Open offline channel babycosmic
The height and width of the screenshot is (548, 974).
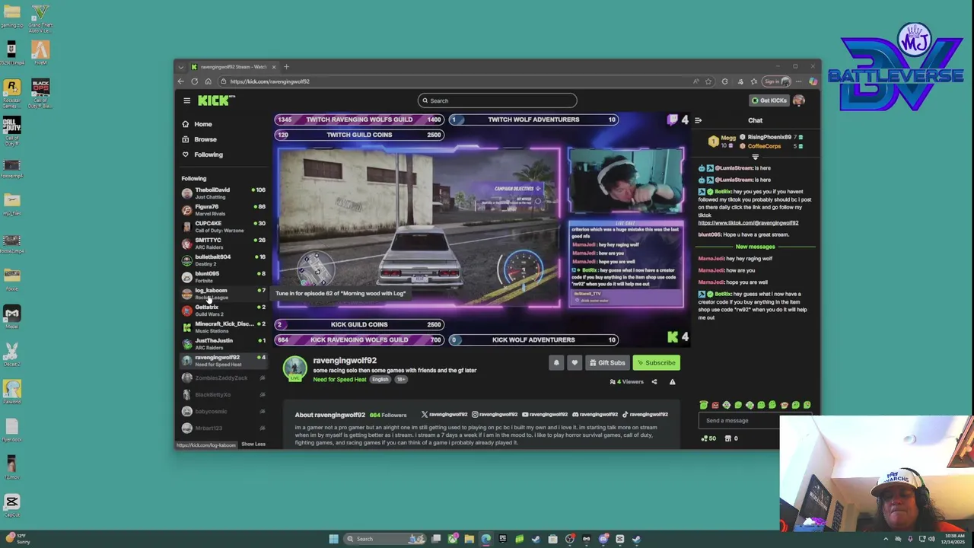(224, 412)
